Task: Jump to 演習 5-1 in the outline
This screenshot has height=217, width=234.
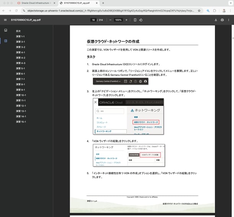Action: coord(20,69)
